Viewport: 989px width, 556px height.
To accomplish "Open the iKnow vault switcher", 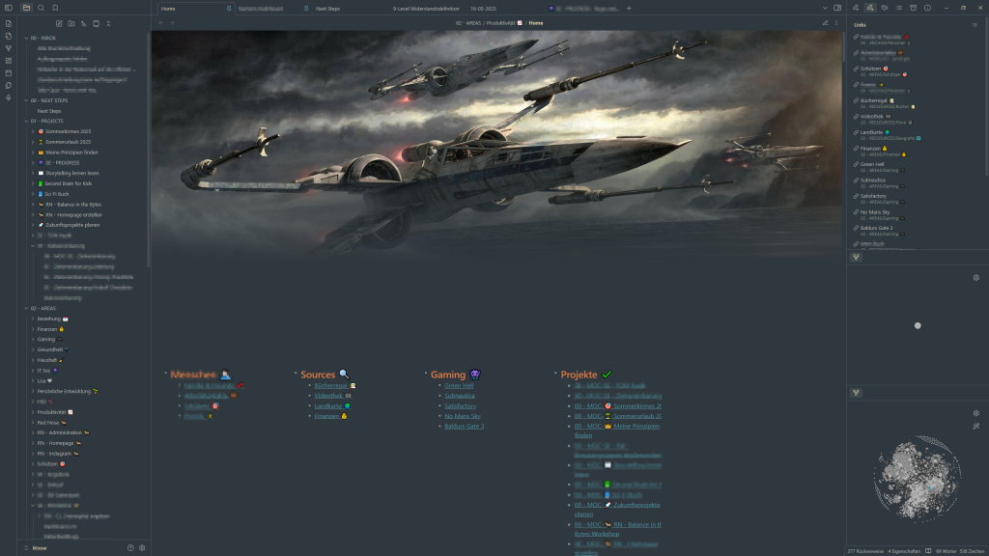I will [x=41, y=547].
